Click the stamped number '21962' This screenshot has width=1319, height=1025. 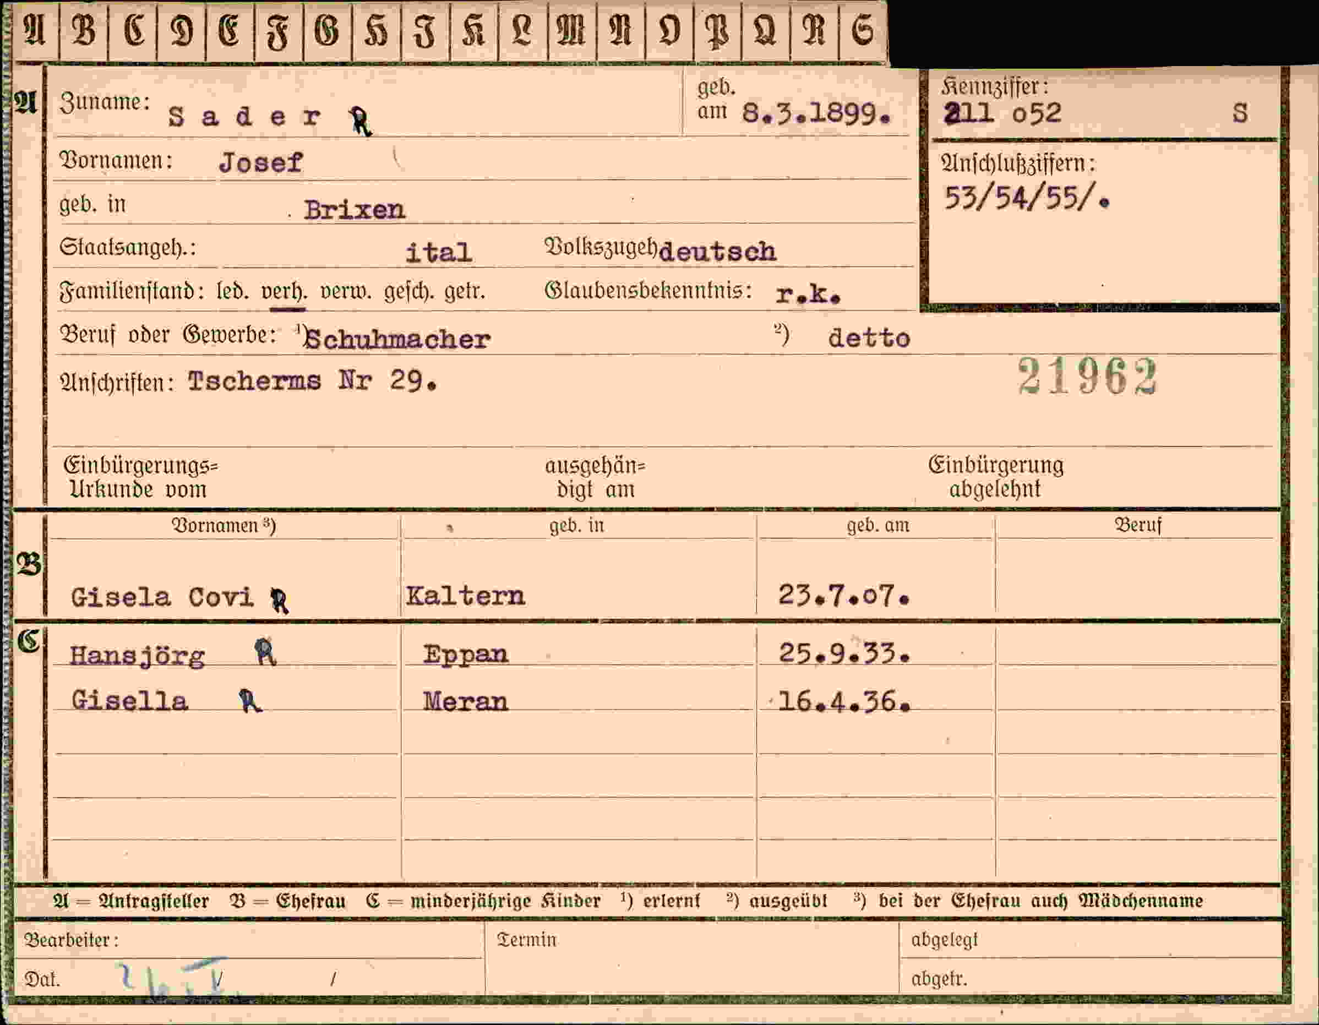[x=1088, y=377]
